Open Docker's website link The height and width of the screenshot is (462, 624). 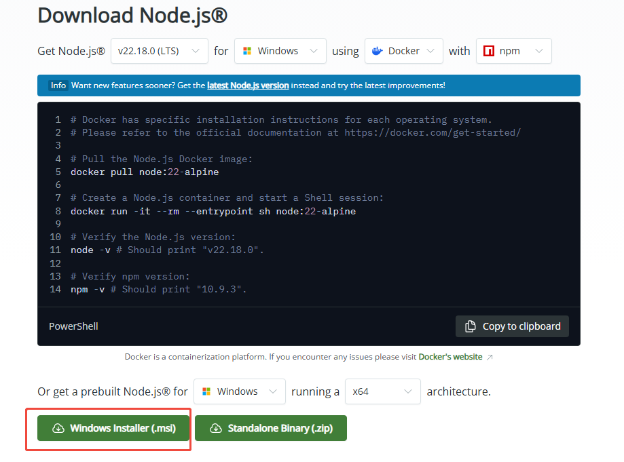[450, 357]
